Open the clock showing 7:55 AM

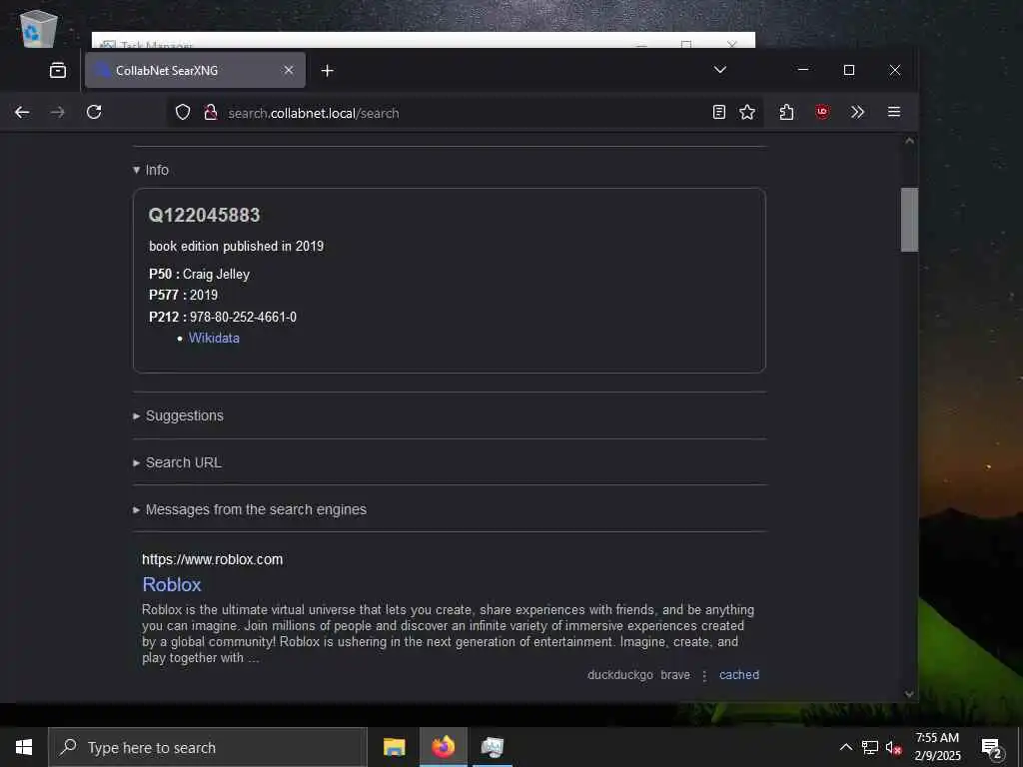[x=937, y=747]
